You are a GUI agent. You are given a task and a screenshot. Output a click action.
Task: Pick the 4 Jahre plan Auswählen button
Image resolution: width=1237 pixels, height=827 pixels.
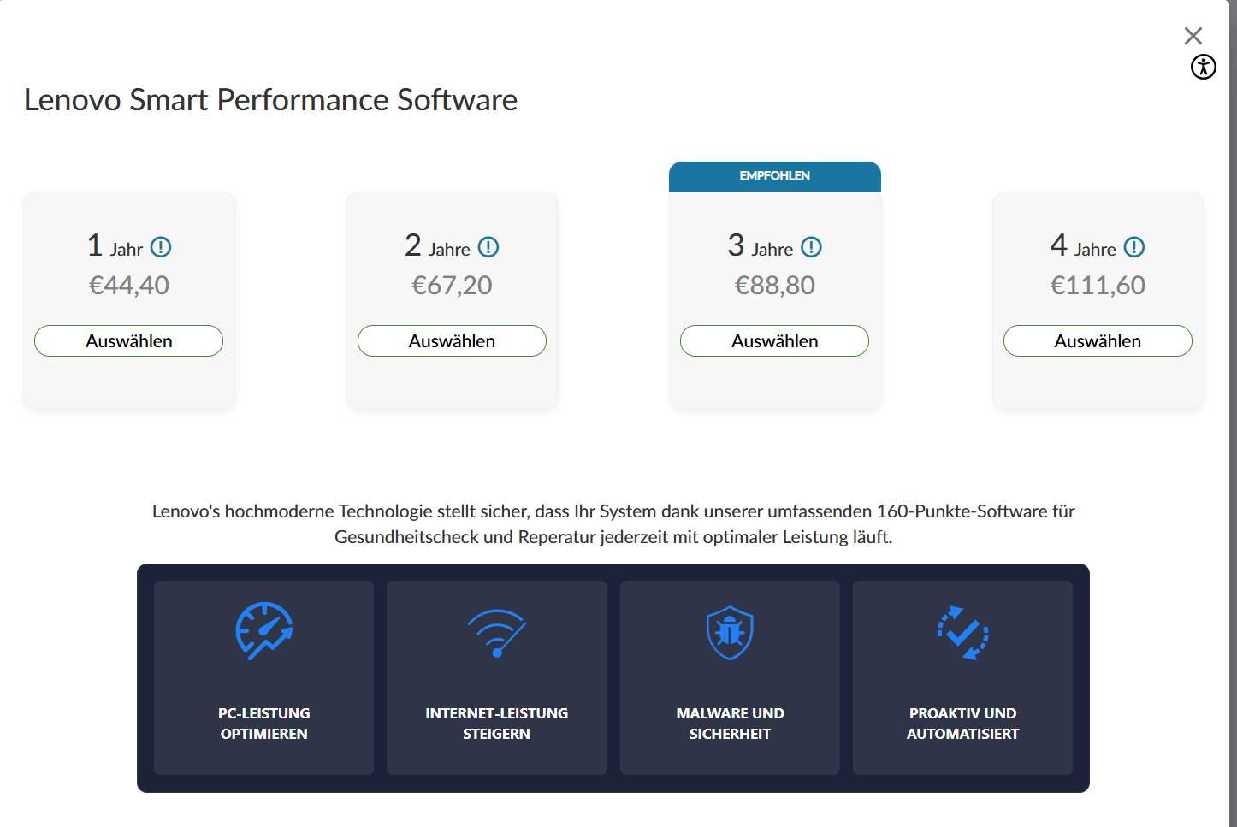click(x=1098, y=341)
